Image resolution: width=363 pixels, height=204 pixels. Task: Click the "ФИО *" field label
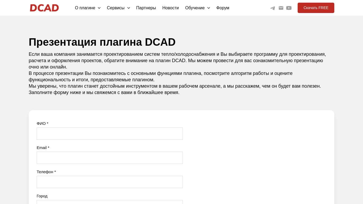43,124
